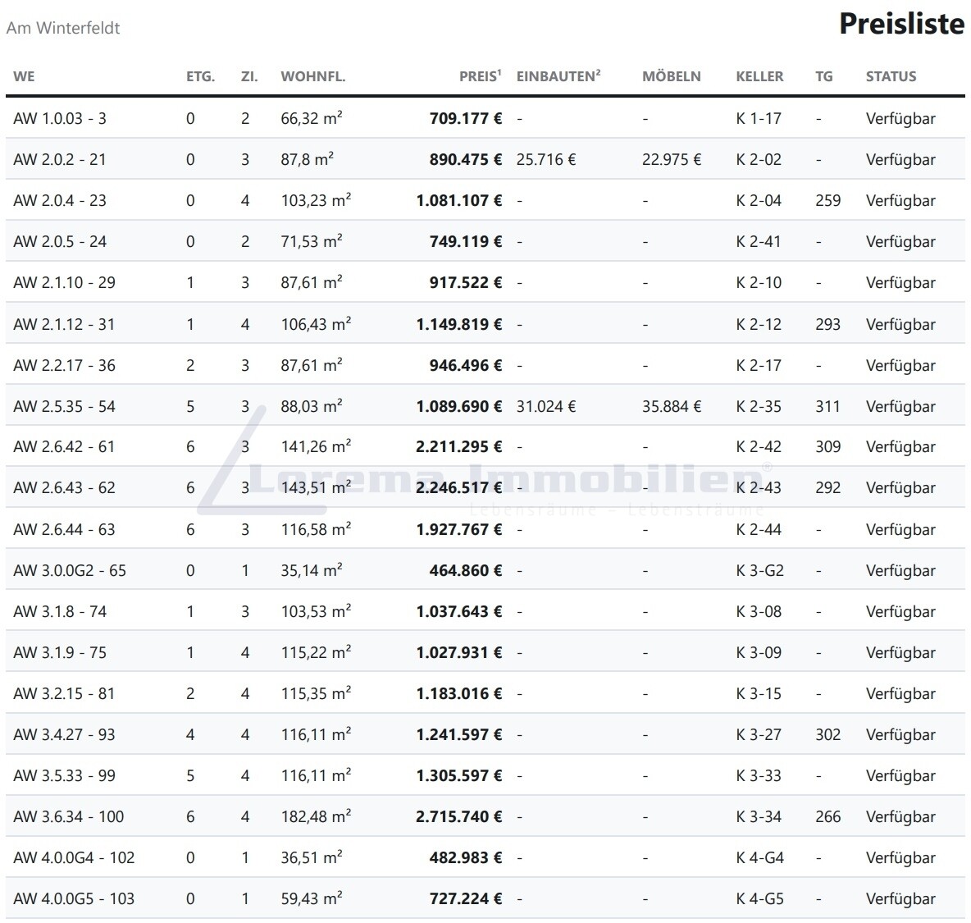Click the TG column header
This screenshot has height=923, width=971.
pos(824,77)
